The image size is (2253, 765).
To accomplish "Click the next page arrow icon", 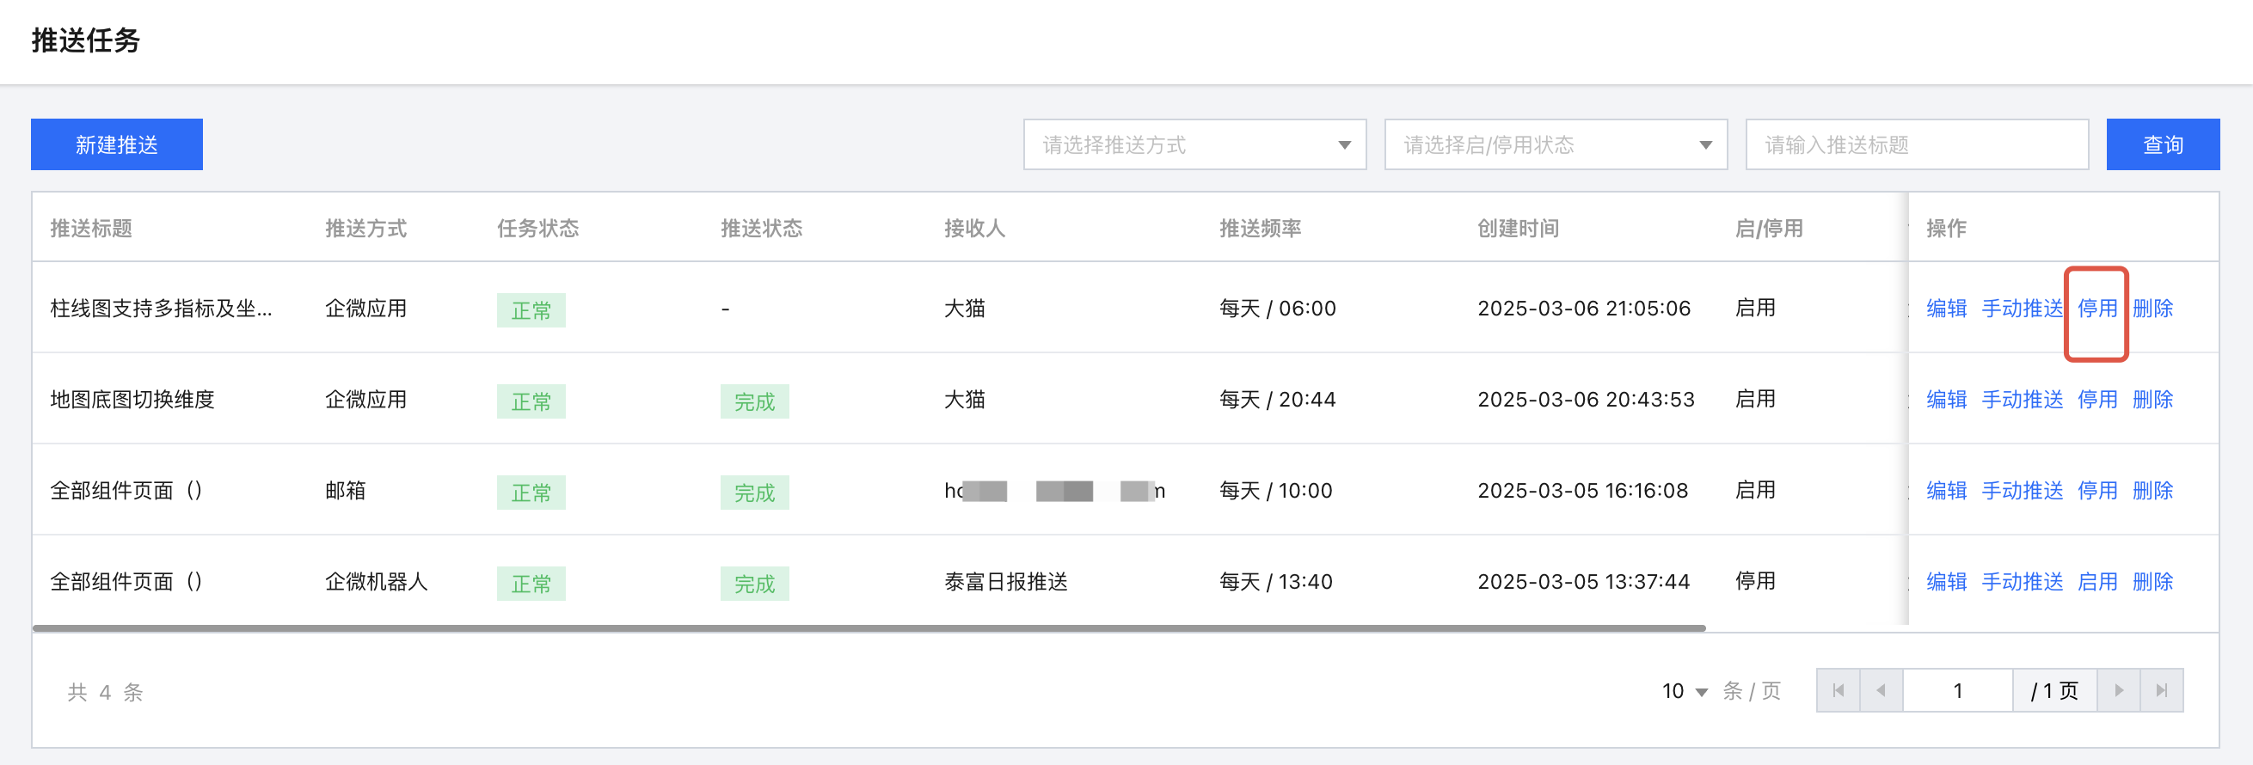I will point(2118,691).
